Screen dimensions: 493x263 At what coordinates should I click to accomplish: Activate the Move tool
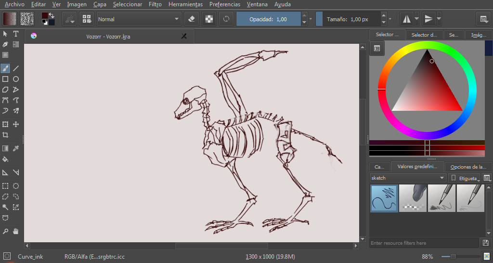point(16,124)
